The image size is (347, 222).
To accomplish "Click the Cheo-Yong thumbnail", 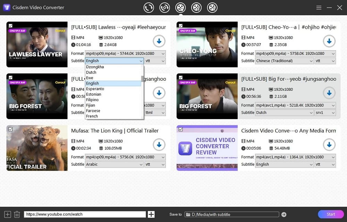I will coord(207,44).
